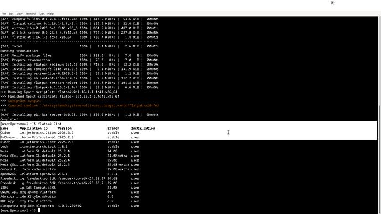Click 'org.kde.Platform' application ID
Image resolution: width=381 pixels, height=214 pixels.
pyautogui.click(x=36, y=201)
